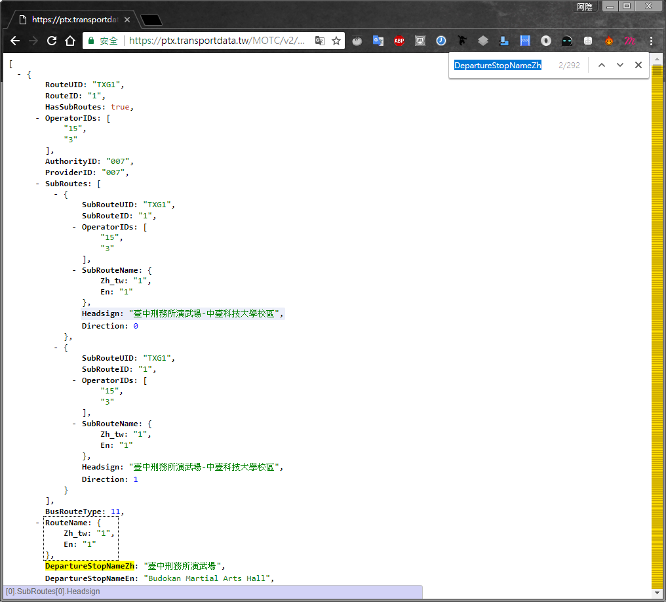Screen dimensions: 666x602
Task: Bookmark this page with the star
Action: pos(336,41)
